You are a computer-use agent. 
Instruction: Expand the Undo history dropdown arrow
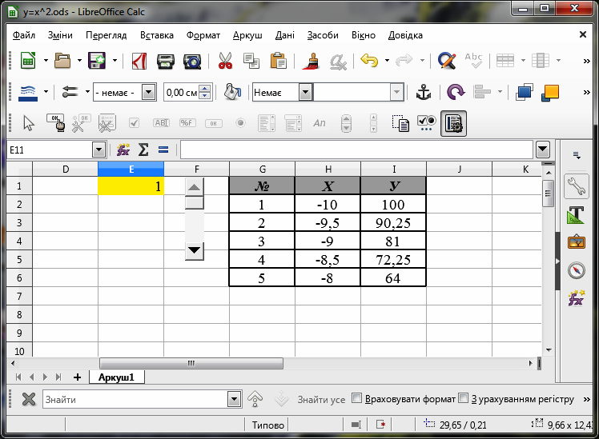pyautogui.click(x=387, y=61)
